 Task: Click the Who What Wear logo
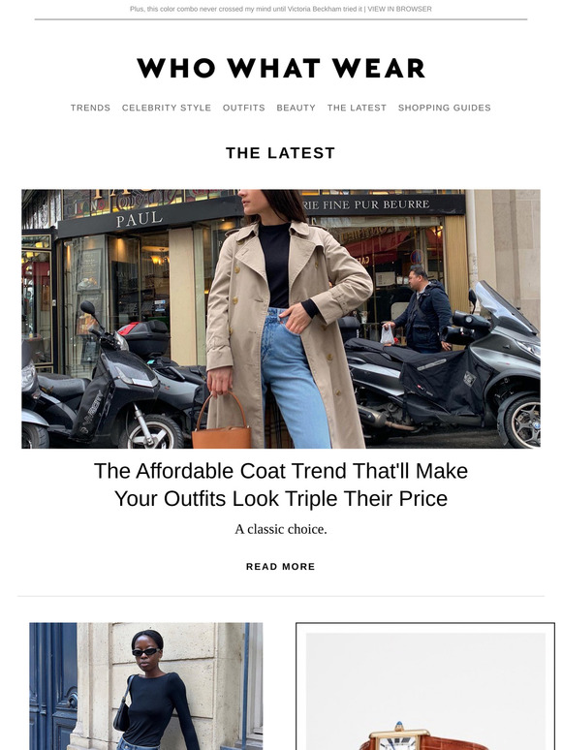coord(281,68)
